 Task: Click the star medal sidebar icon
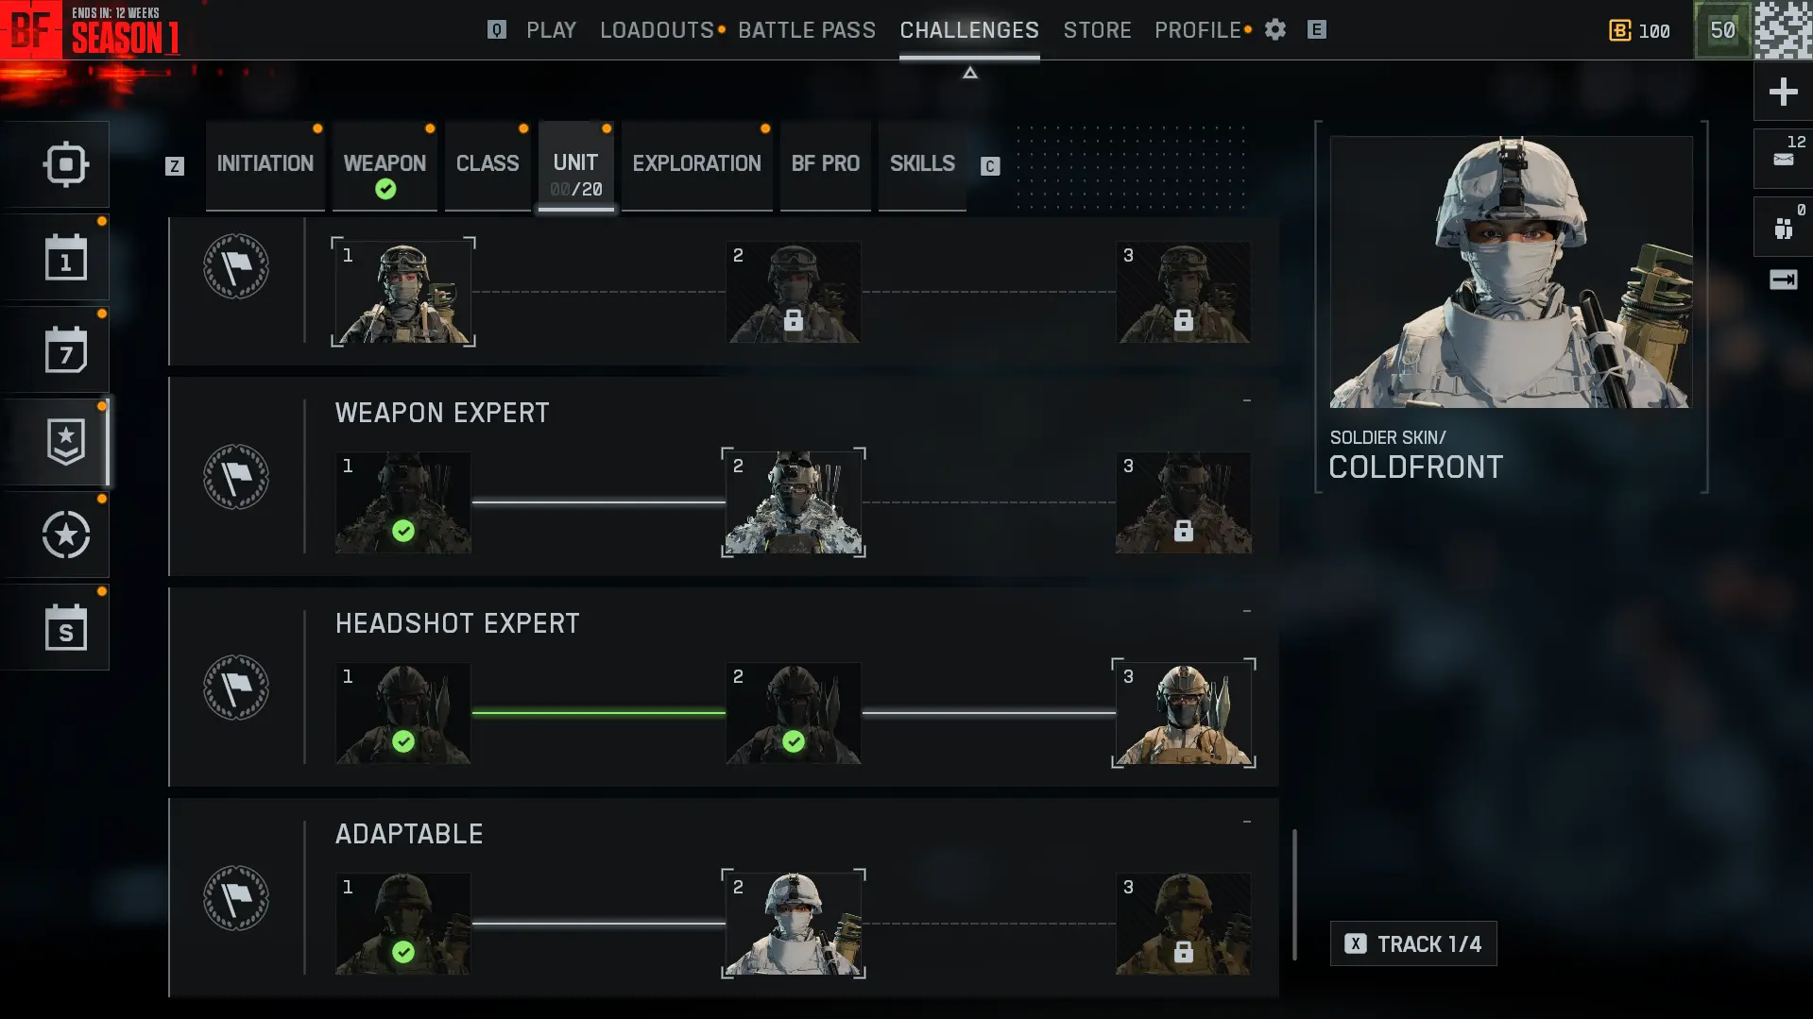pos(66,535)
